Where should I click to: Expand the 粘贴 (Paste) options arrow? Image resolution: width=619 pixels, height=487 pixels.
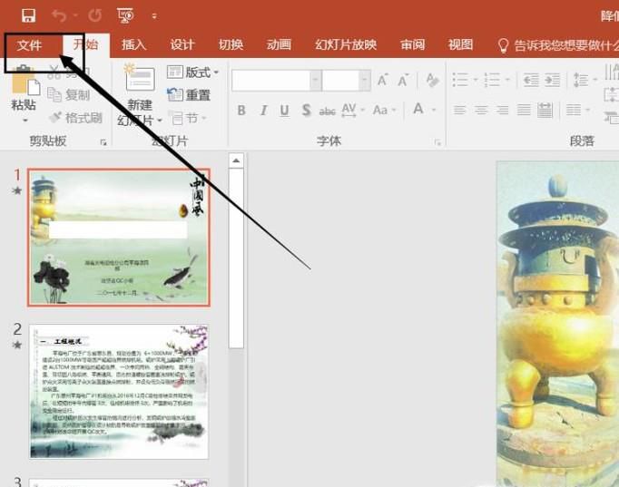pyautogui.click(x=25, y=120)
